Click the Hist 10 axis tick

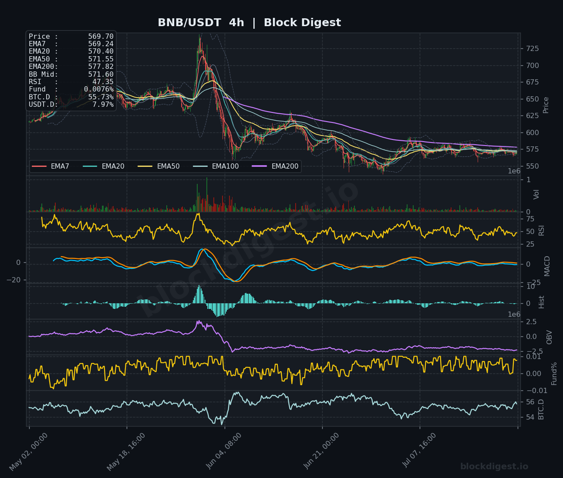(x=530, y=287)
